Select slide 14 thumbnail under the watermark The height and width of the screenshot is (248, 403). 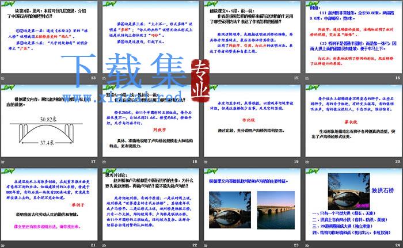pyautogui.click(x=151, y=37)
